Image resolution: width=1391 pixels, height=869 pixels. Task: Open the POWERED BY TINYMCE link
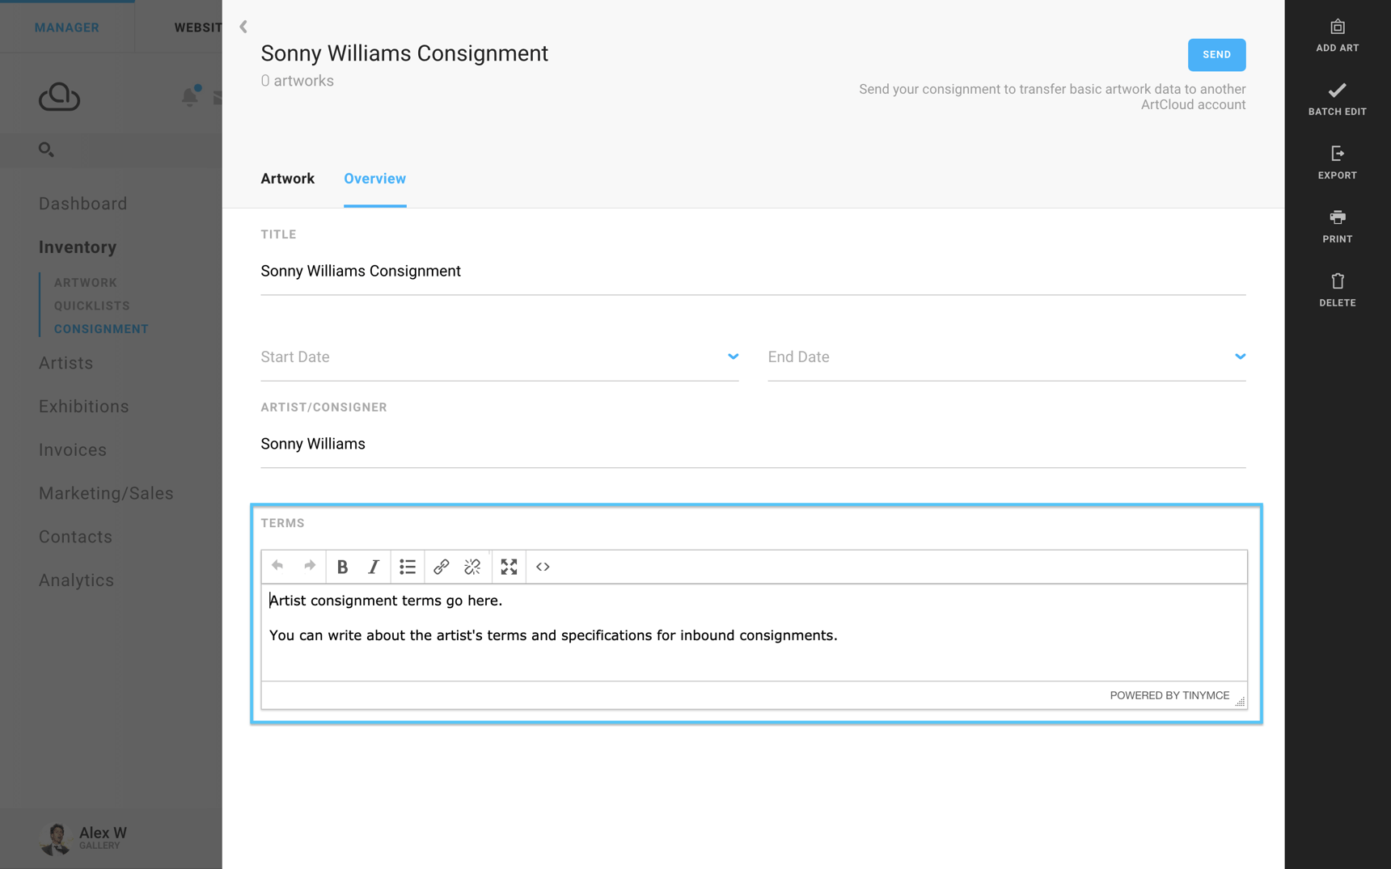[x=1169, y=695]
